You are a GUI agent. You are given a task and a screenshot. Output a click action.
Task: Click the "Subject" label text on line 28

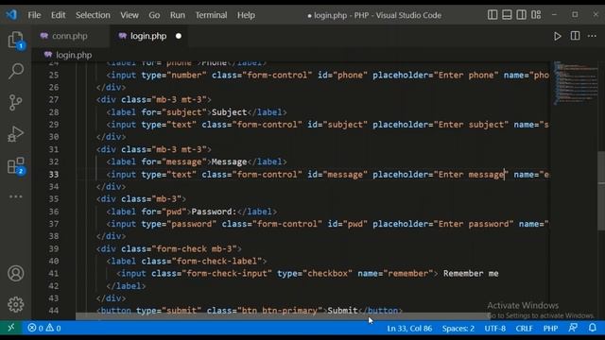click(x=229, y=112)
